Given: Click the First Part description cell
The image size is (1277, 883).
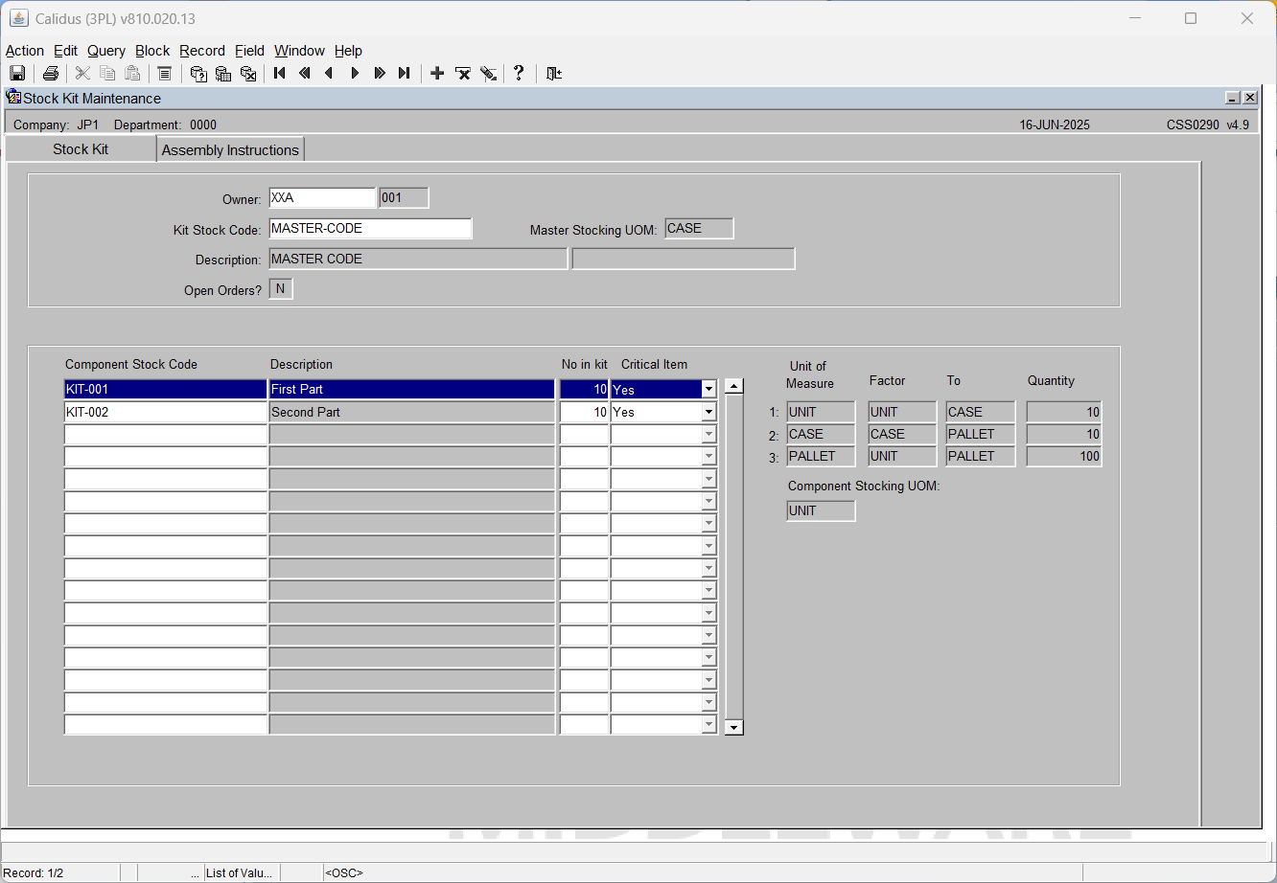Looking at the screenshot, I should tap(412, 390).
